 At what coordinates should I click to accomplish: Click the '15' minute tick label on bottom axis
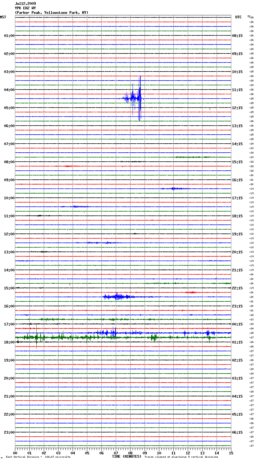[x=231, y=453]
